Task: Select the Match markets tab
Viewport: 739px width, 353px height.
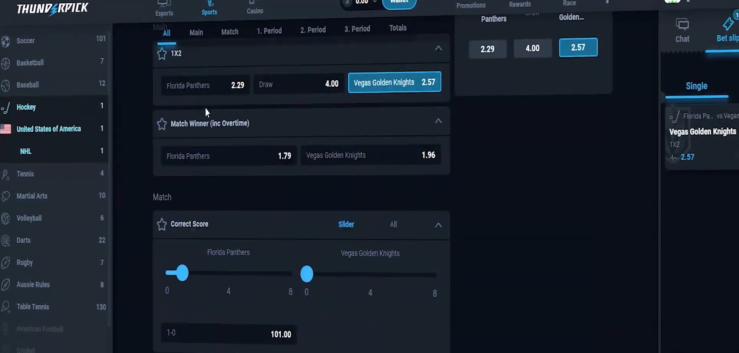Action: [230, 32]
